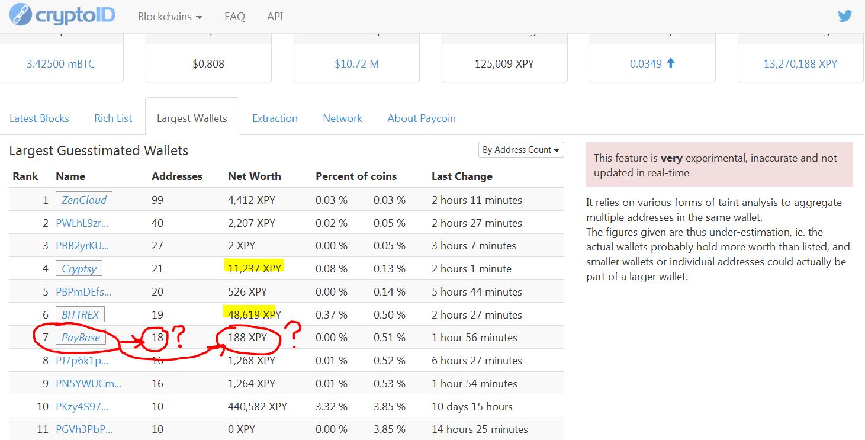Click the 0.0349 value link
The image size is (865, 440).
click(x=646, y=63)
